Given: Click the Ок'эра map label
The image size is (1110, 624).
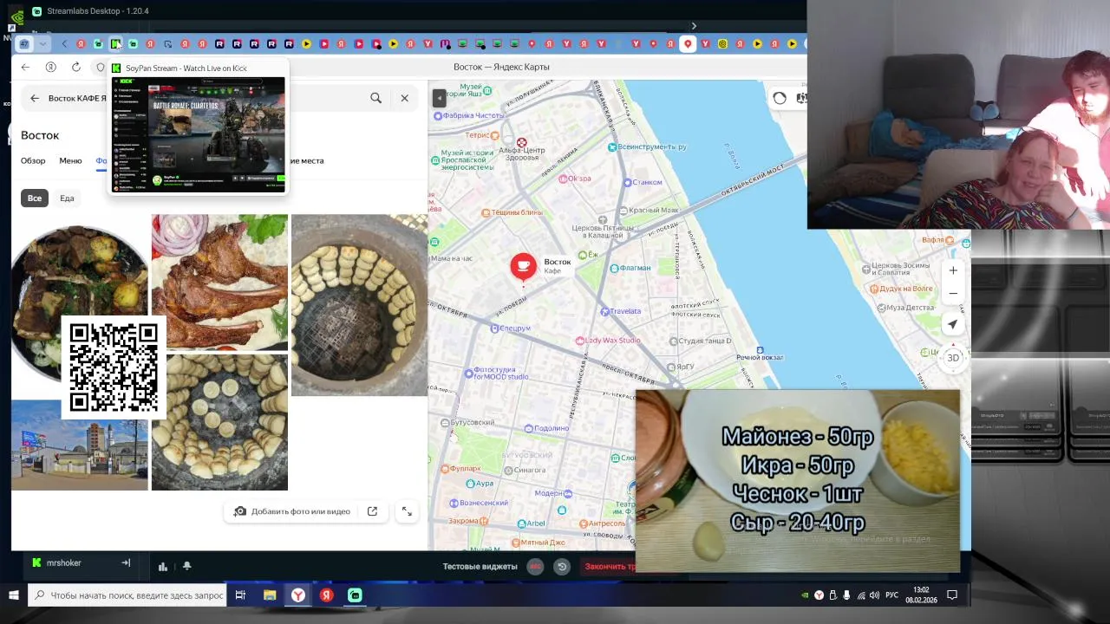Looking at the screenshot, I should click(575, 179).
